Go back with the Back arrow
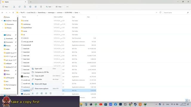 2,12
